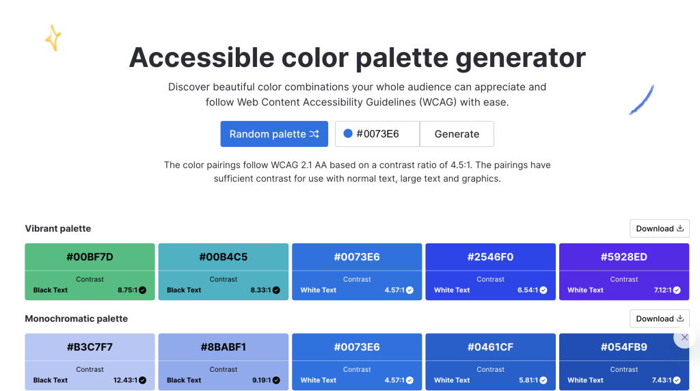
Task: Dismiss the floating close button at right
Action: tap(685, 338)
